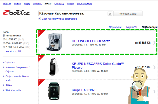Screen dimensions: 158x104
Task: Clear the search box with the X icon
Action: (110, 14)
